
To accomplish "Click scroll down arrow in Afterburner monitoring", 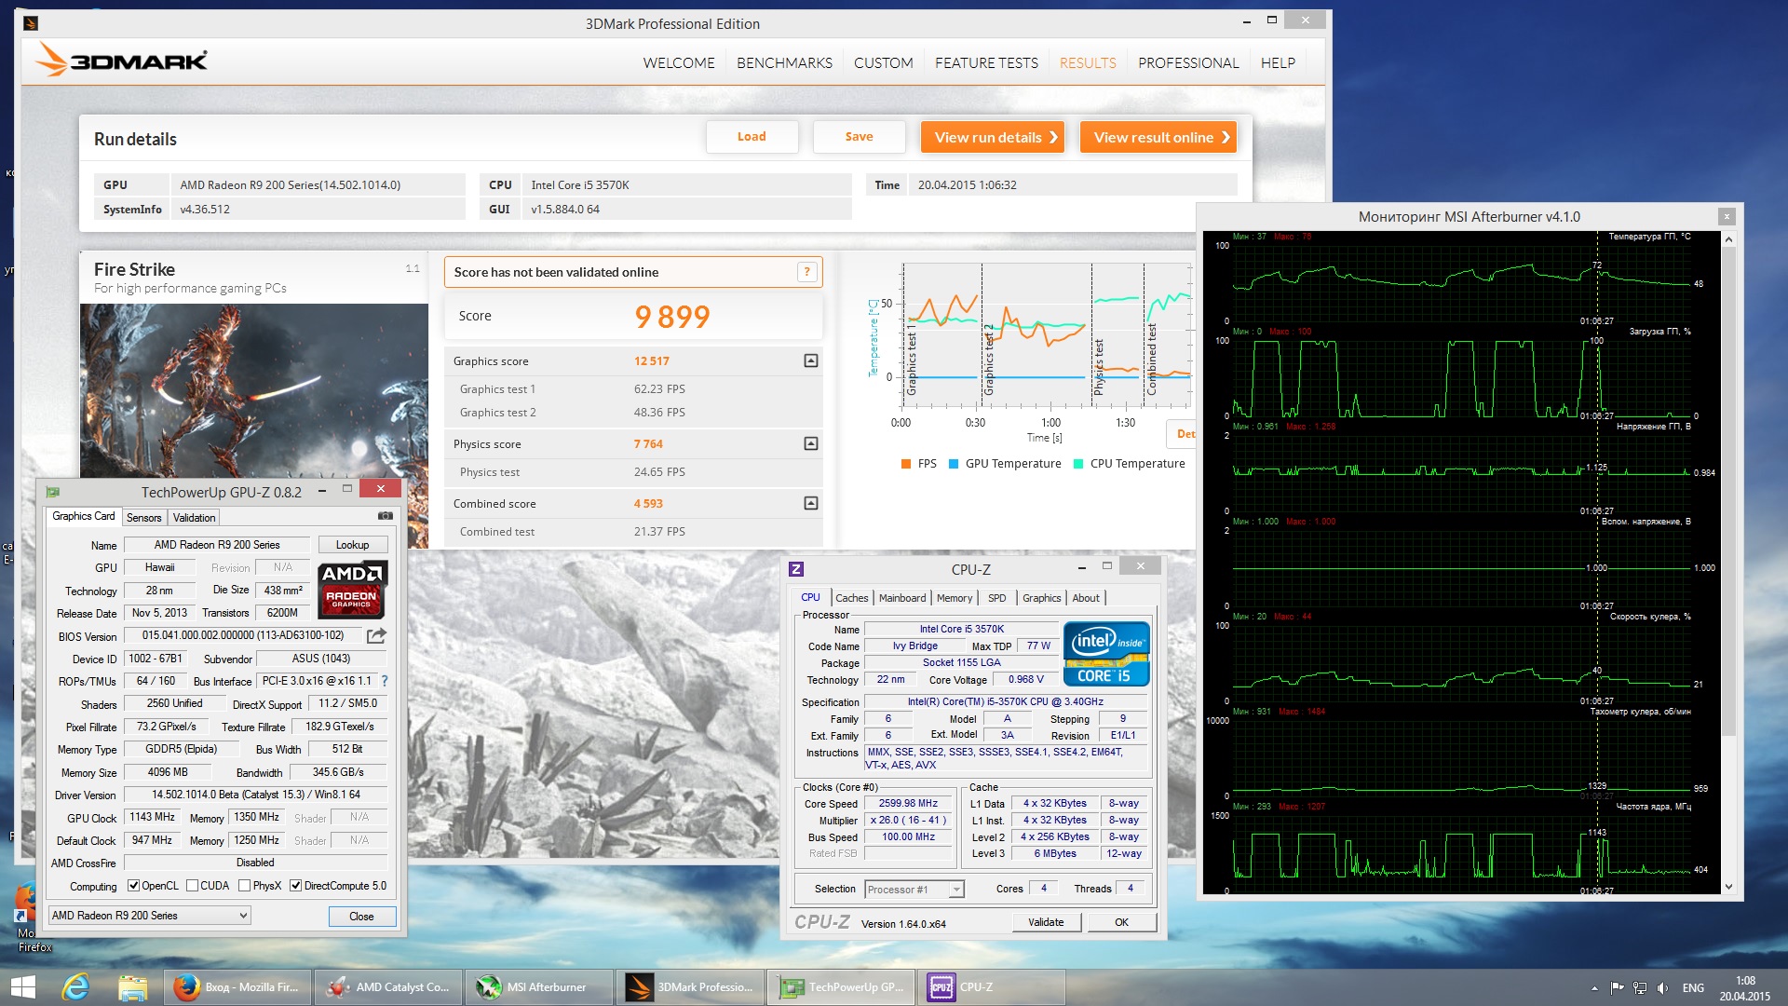I will (x=1729, y=888).
